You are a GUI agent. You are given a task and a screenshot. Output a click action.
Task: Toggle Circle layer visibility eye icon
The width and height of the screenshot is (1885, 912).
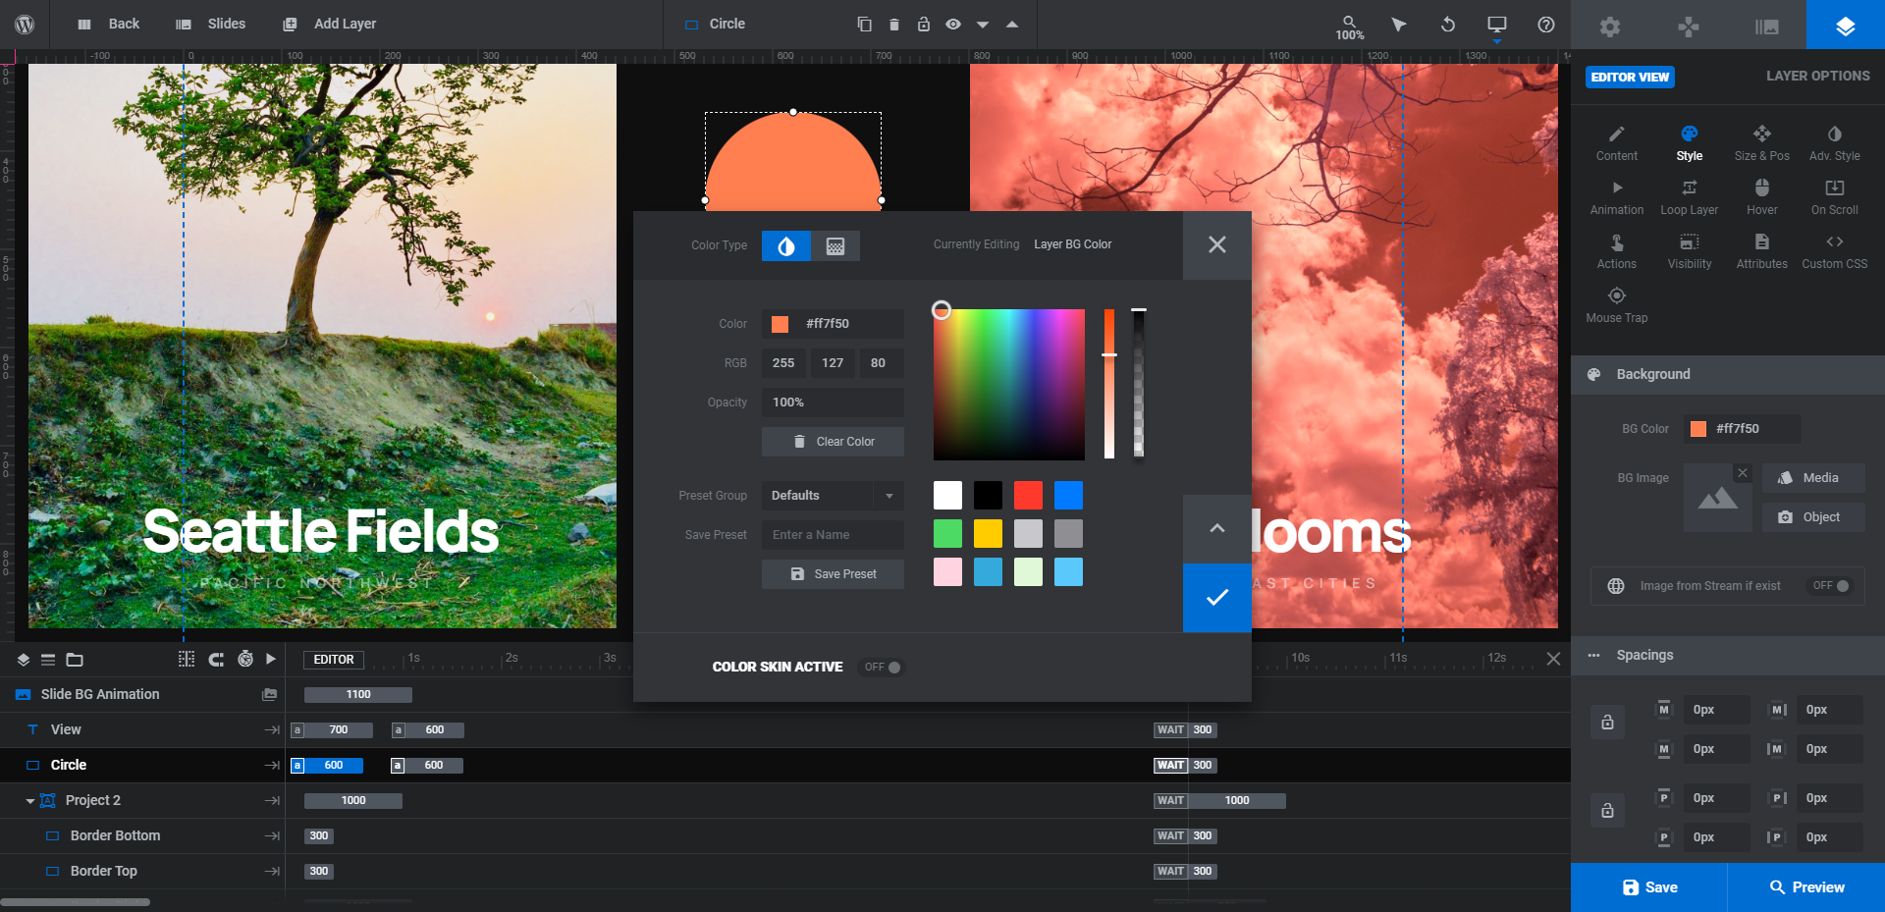point(952,24)
